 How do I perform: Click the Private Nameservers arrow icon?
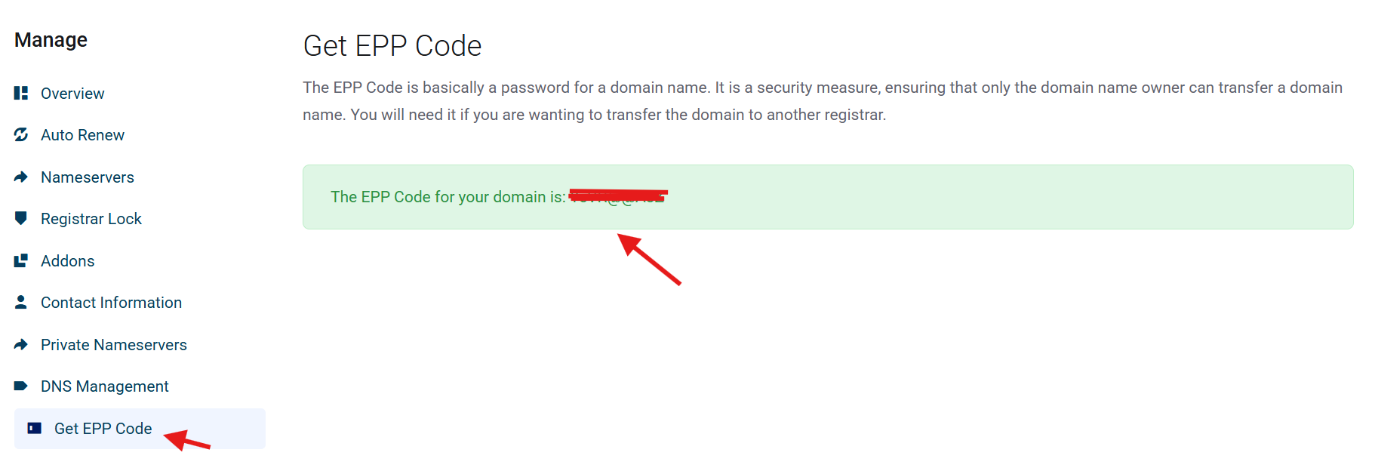[21, 344]
